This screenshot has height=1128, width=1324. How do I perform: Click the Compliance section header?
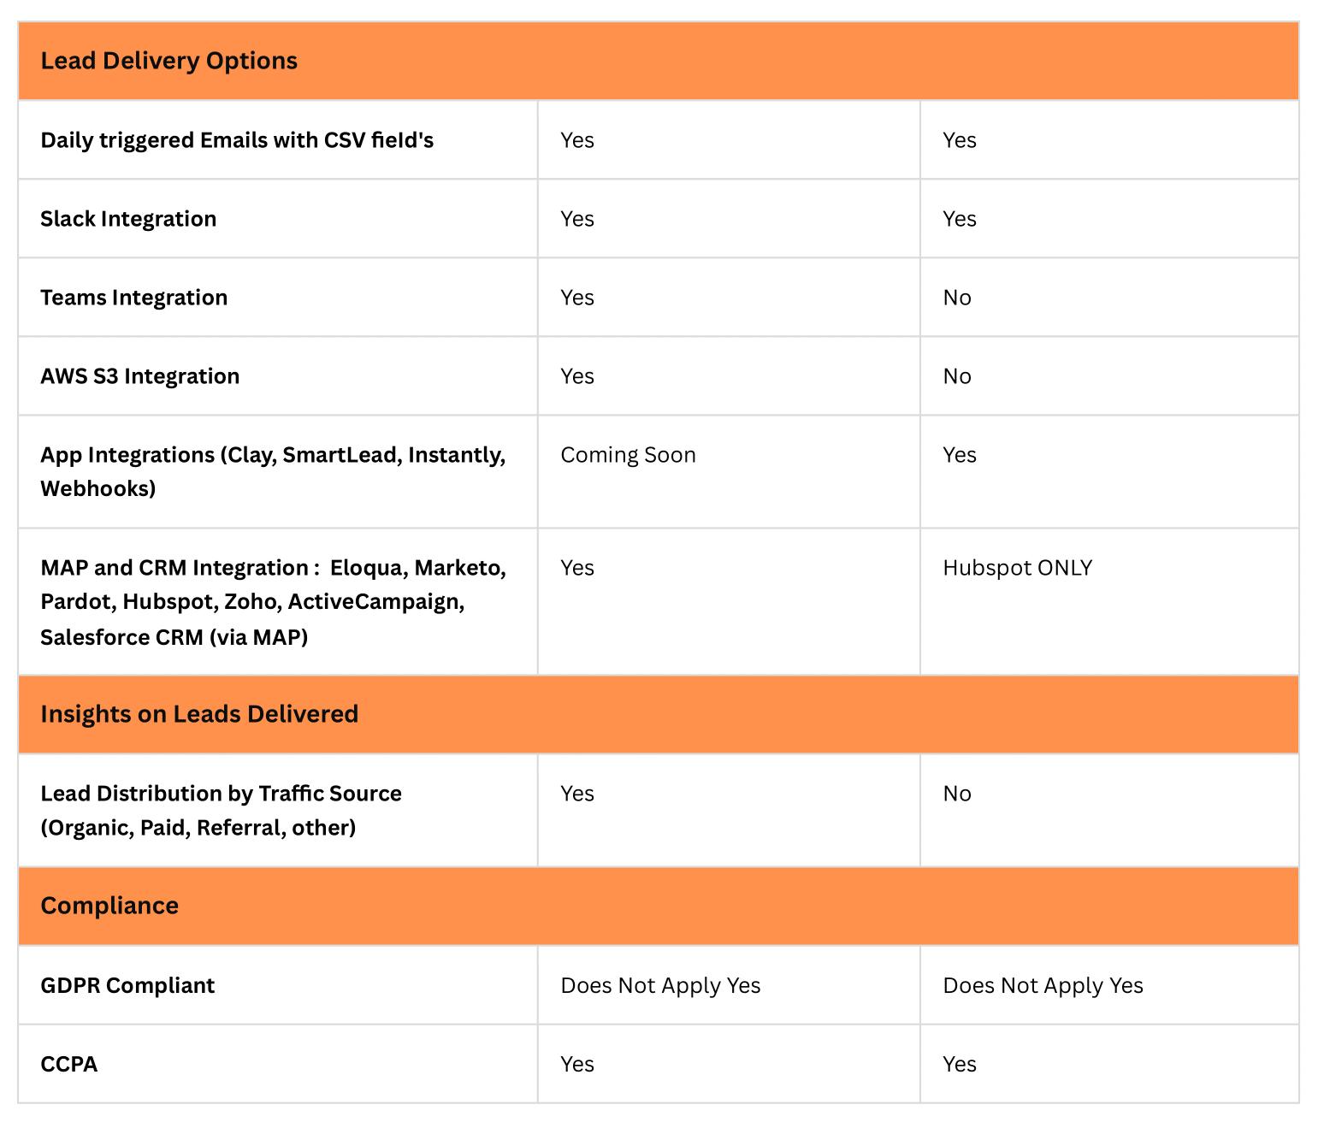109,906
